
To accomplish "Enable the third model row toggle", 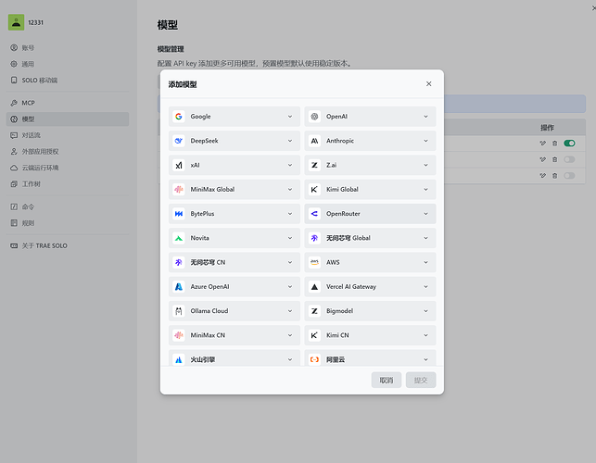I will pyautogui.click(x=569, y=176).
